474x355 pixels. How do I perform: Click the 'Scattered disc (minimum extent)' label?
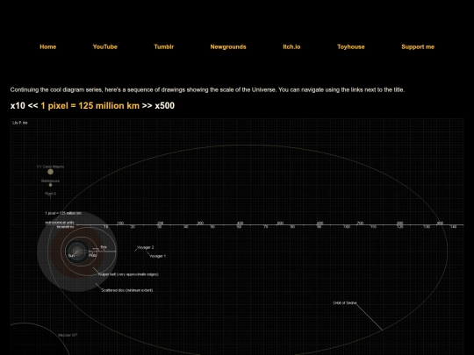127,290
